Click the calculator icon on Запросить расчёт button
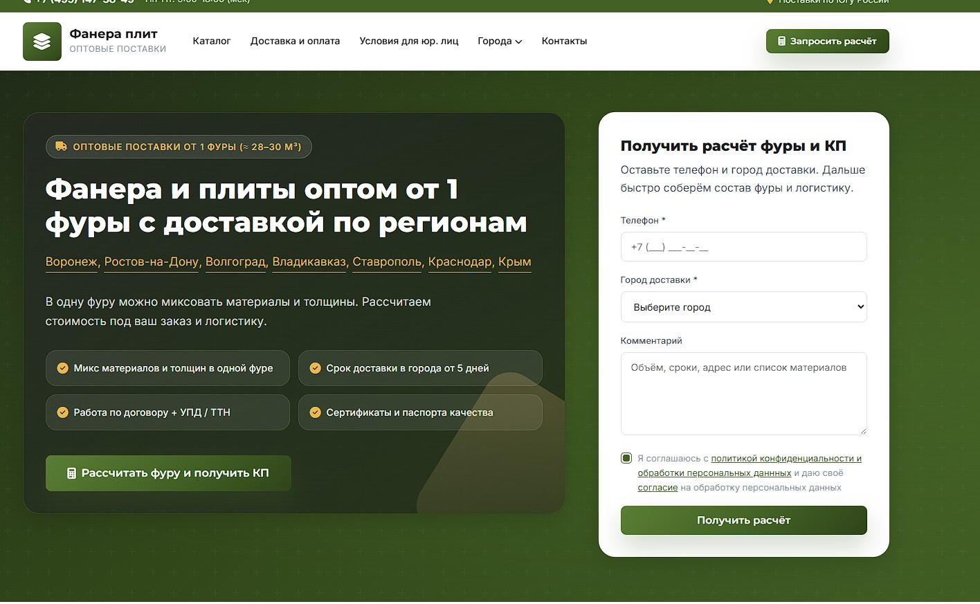980x604 pixels. pos(781,41)
